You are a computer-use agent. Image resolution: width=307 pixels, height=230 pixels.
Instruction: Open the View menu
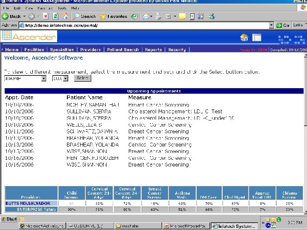(x=29, y=8)
